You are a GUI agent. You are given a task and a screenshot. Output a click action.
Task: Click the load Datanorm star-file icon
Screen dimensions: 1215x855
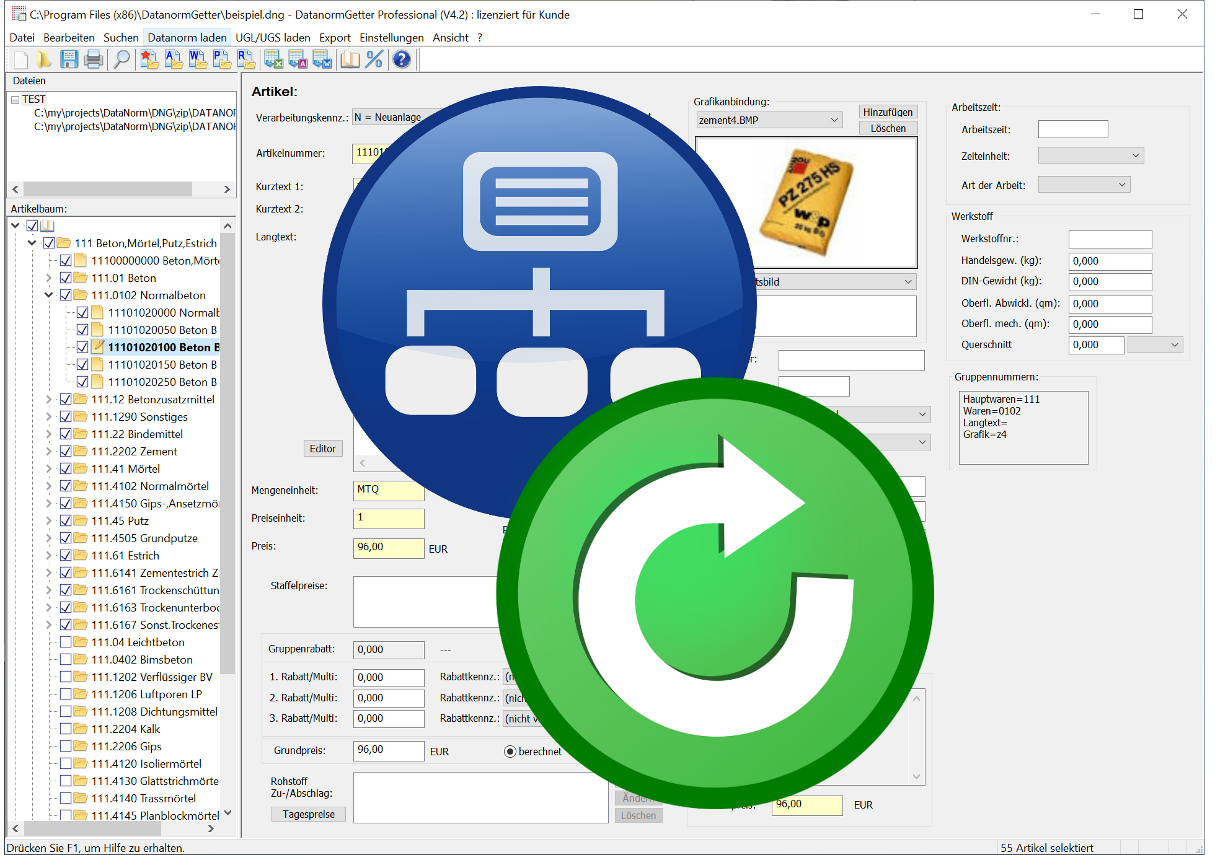[149, 59]
